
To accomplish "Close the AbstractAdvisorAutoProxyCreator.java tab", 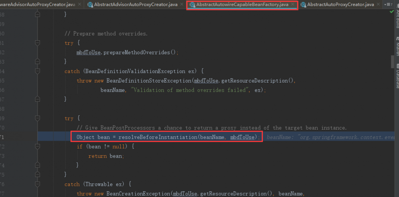I will (x=181, y=4).
